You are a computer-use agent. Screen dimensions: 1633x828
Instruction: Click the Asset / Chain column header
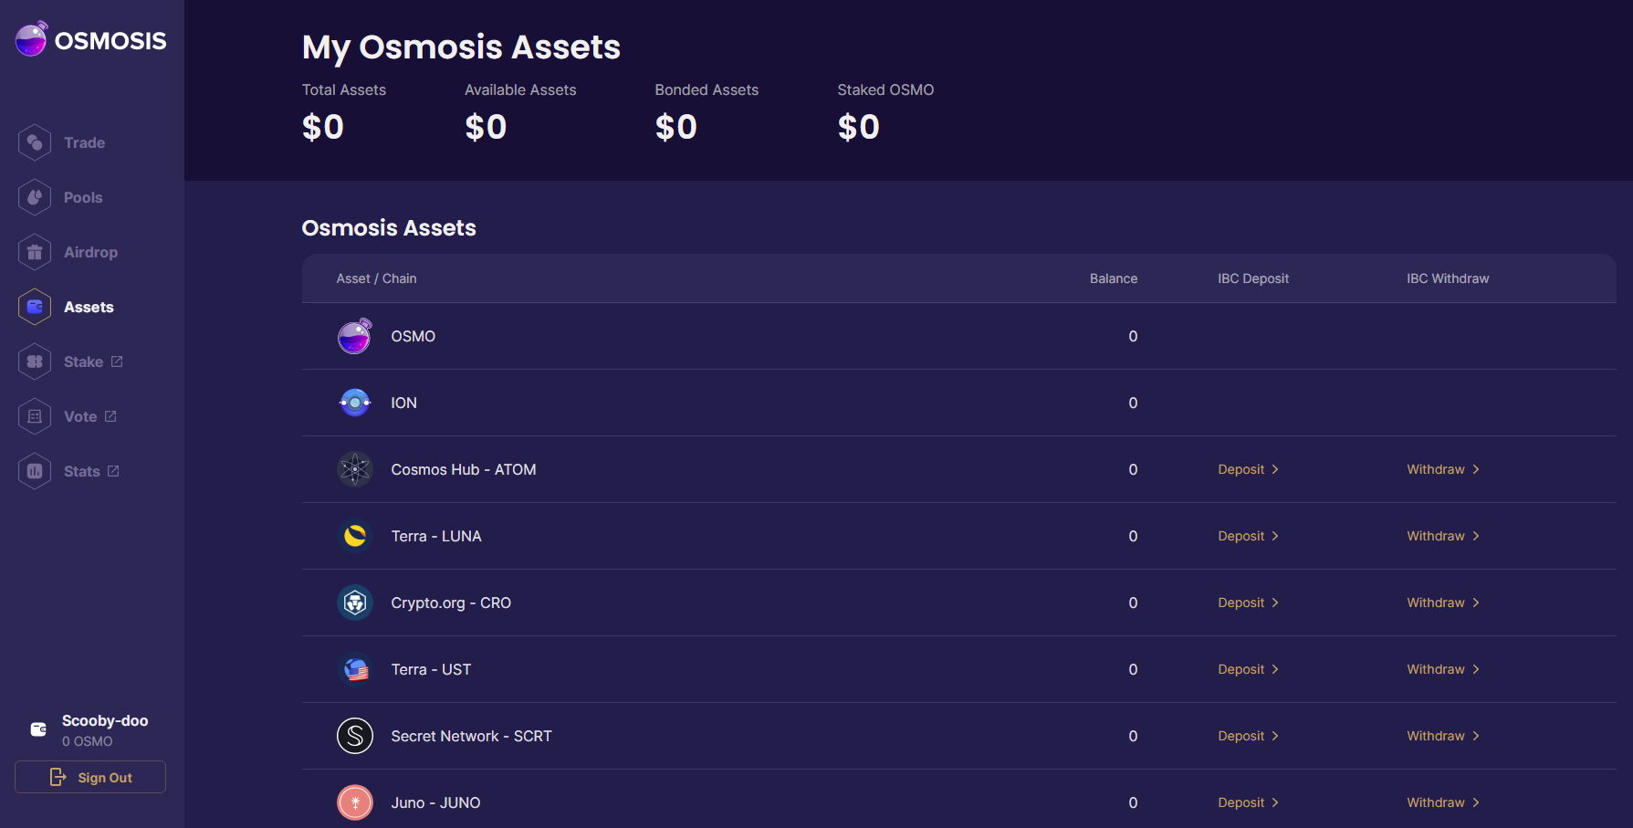(x=376, y=278)
